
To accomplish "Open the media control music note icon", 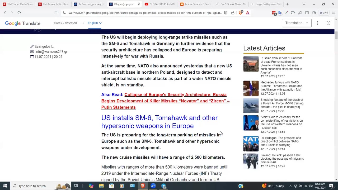I will pos(300,13).
